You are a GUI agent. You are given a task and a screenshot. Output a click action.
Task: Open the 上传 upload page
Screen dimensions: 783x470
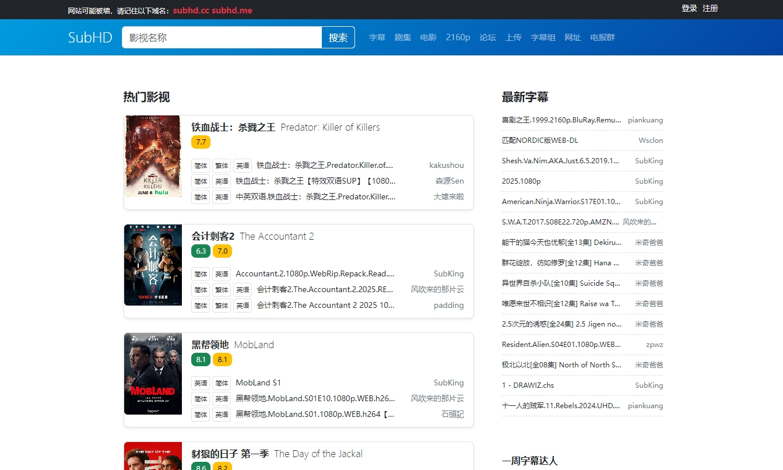513,37
